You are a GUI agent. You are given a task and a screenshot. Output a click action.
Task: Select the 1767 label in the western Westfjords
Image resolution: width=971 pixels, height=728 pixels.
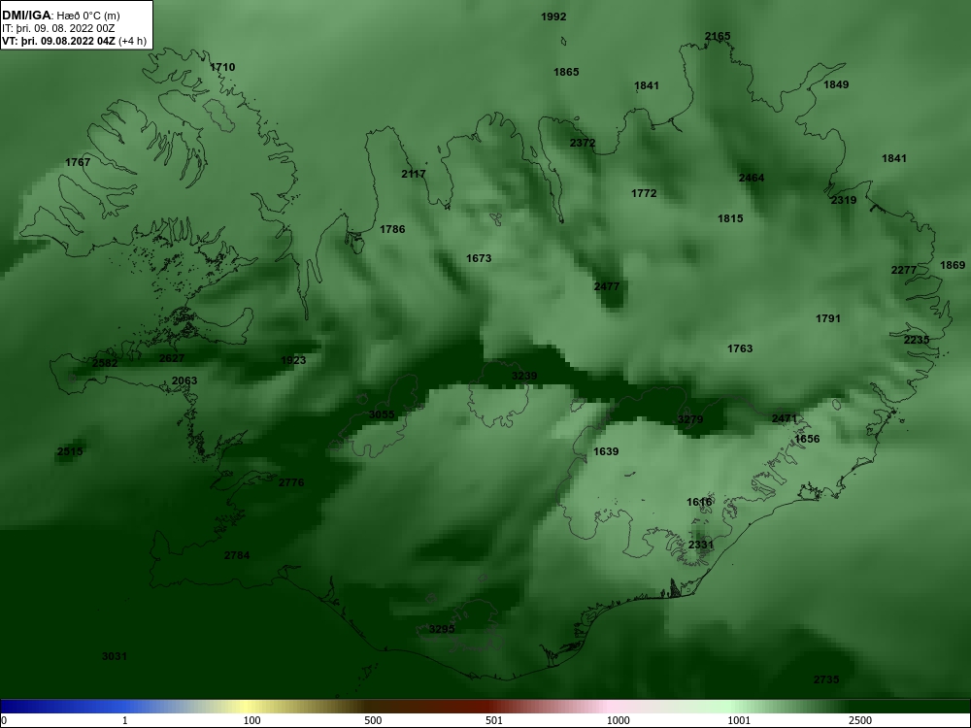(78, 162)
